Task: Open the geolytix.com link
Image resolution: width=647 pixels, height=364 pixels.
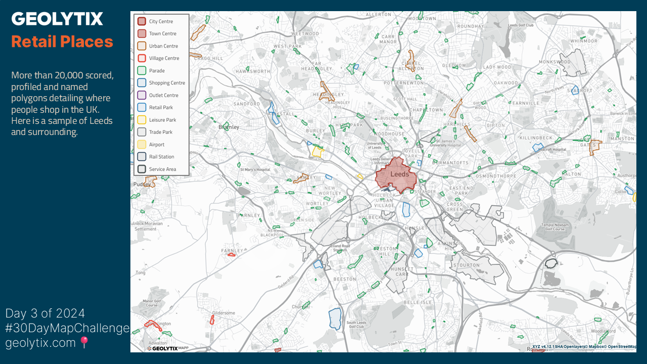Action: tap(40, 343)
